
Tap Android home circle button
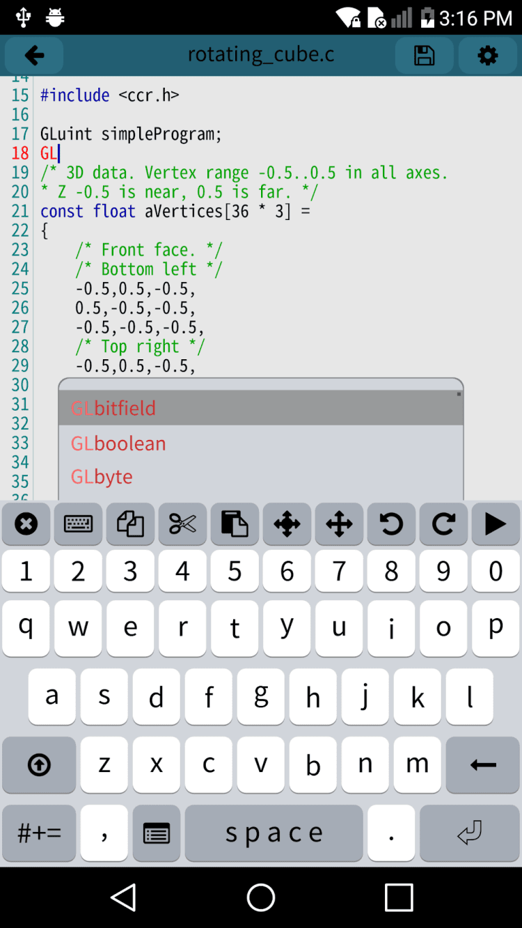click(x=261, y=897)
